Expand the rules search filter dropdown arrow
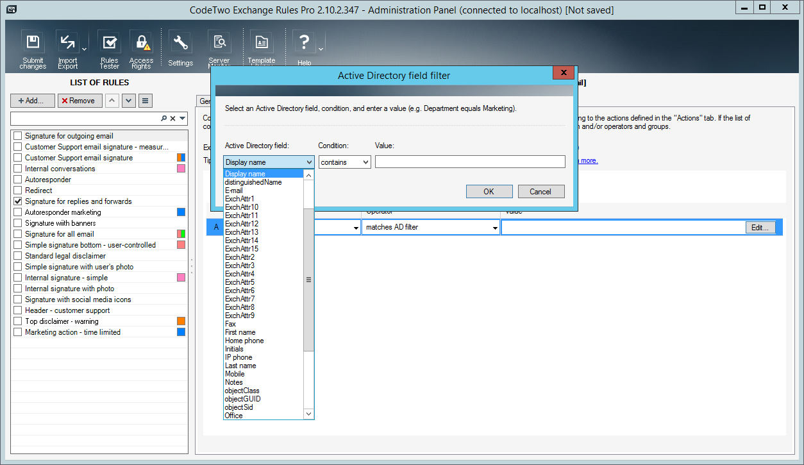 tap(183, 119)
